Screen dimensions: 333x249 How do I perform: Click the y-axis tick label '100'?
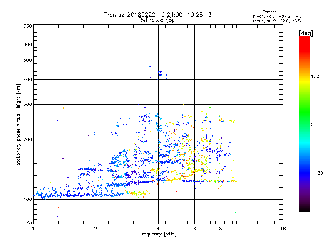tap(27, 200)
